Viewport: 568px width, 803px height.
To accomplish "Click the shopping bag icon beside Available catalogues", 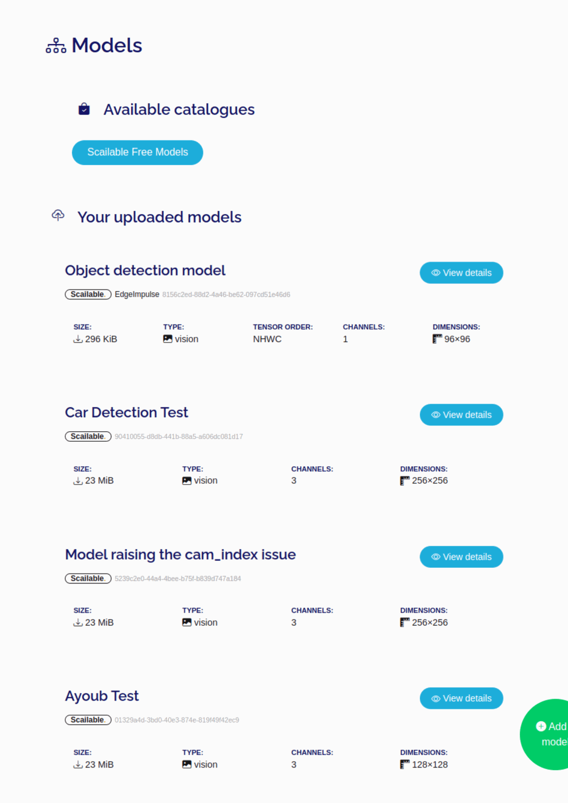I will tap(84, 109).
